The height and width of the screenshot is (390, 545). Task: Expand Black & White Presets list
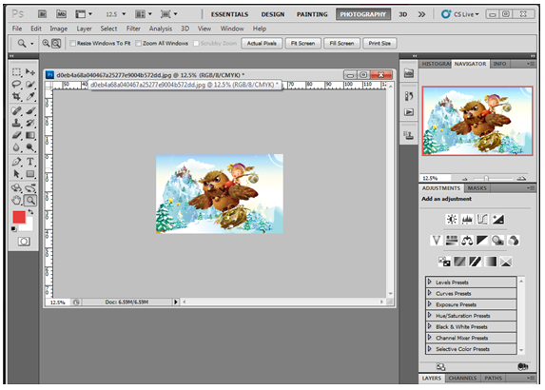point(430,326)
